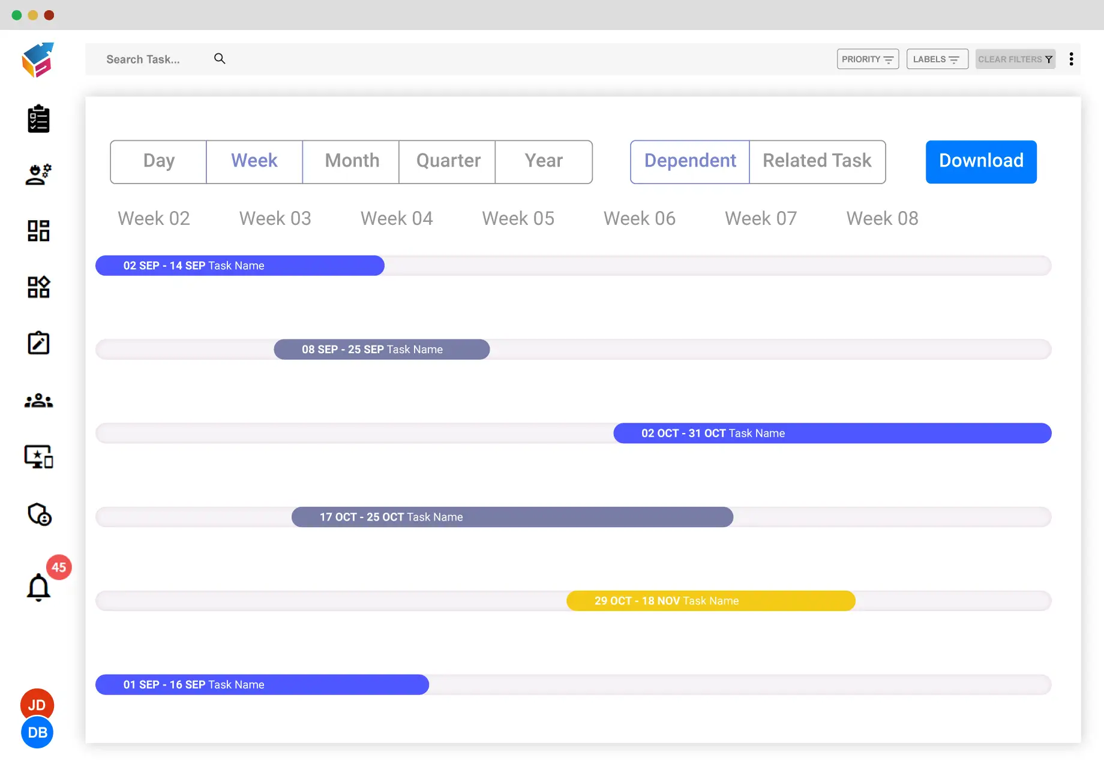Click the Download button

(x=980, y=161)
